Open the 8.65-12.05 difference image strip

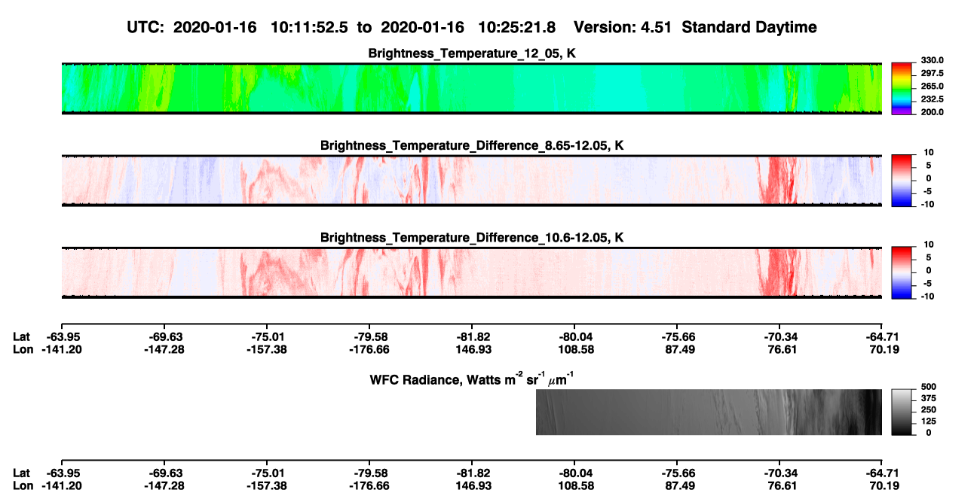[471, 181]
